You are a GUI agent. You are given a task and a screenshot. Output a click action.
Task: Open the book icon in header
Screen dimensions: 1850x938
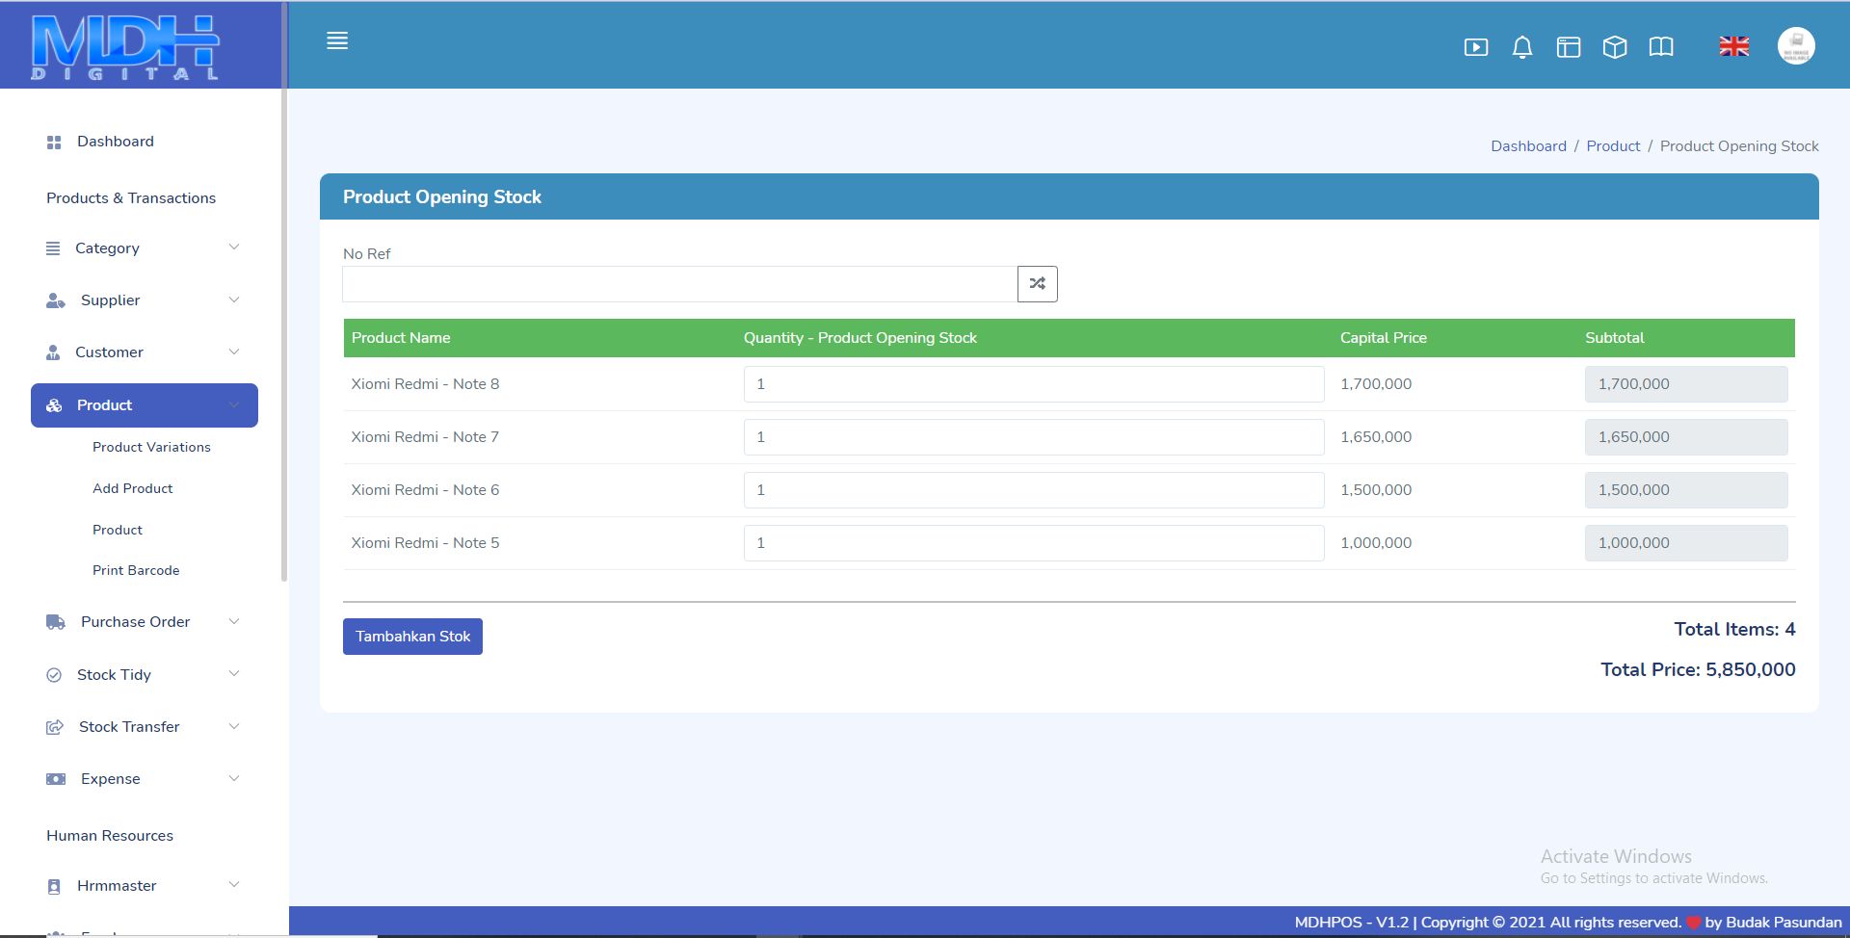point(1661,46)
